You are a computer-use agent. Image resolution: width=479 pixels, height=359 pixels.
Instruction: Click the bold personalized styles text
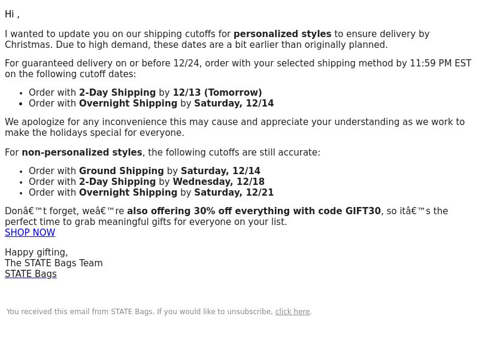click(x=282, y=34)
